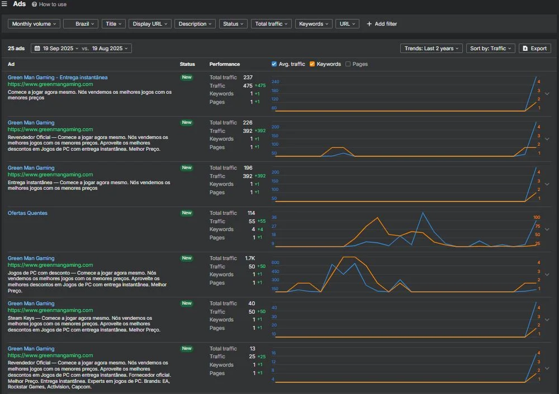Click the calendar icon beside 19 Sep 2025

click(37, 49)
